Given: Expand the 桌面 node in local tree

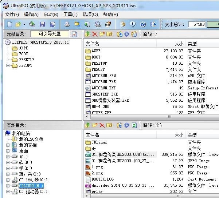Looking at the screenshot, I should point(8,151).
